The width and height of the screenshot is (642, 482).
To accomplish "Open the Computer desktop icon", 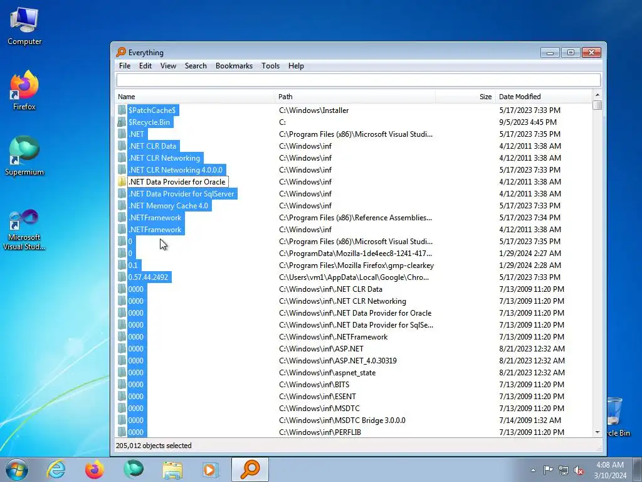I will coord(24,26).
